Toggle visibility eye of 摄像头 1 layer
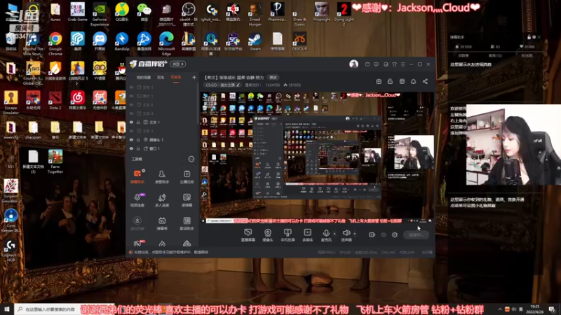Screen dimensions: 561x315 [x=131, y=139]
